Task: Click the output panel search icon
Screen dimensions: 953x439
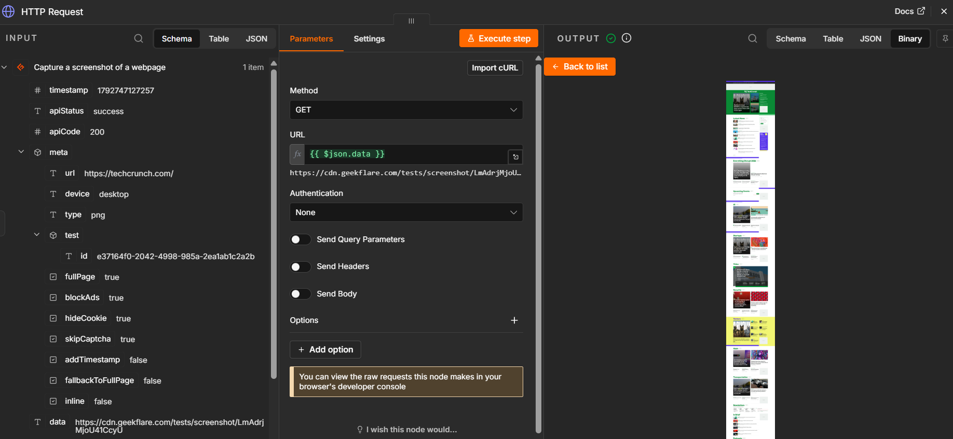Action: (x=753, y=38)
